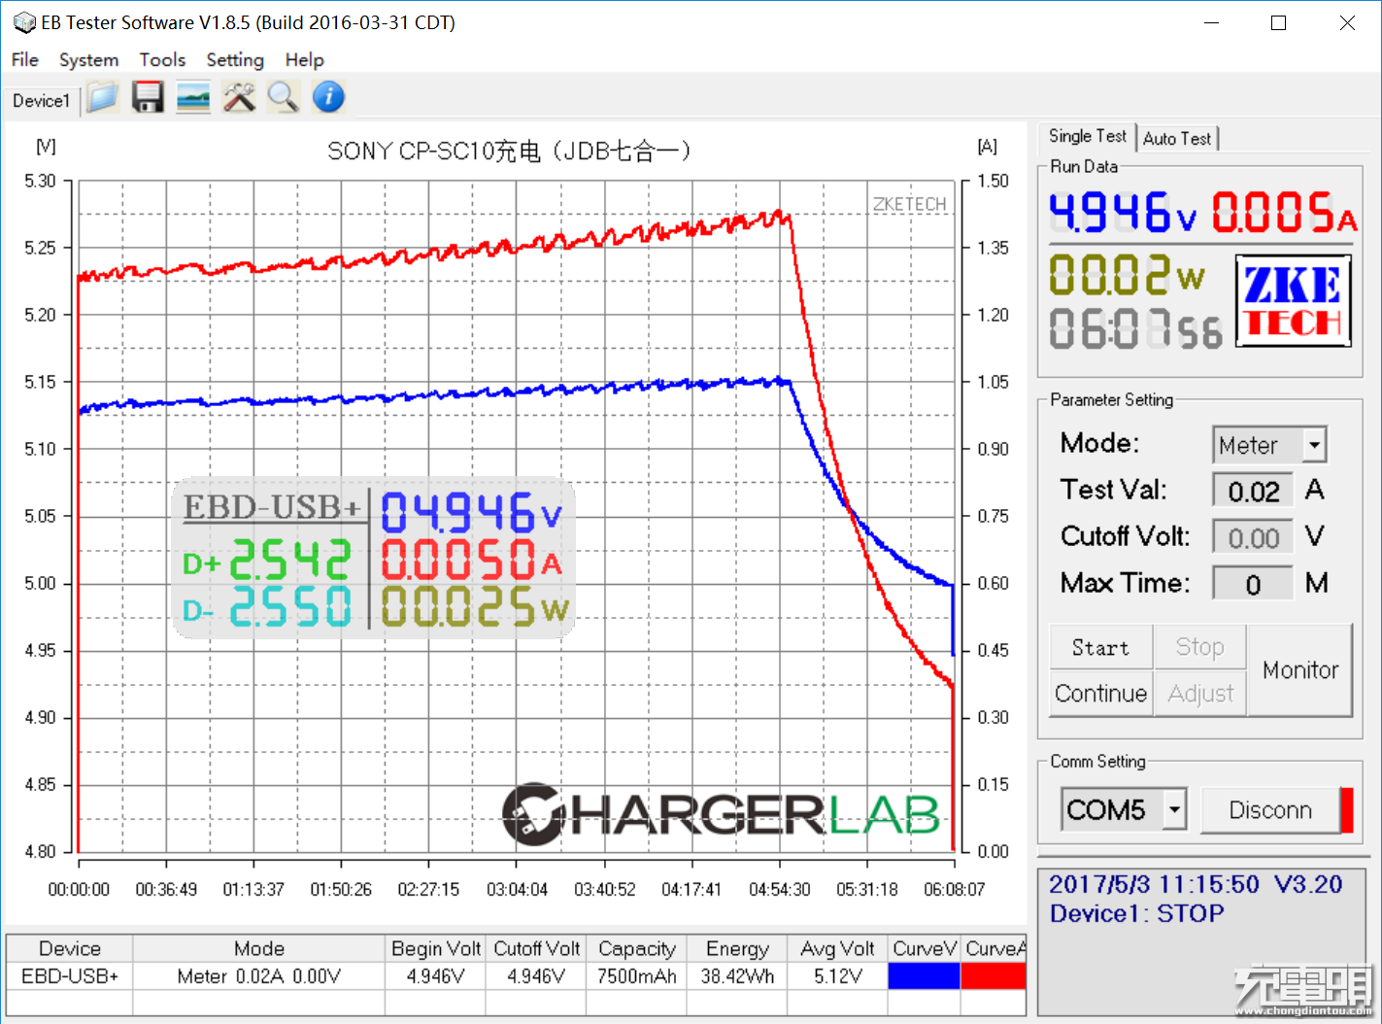This screenshot has width=1382, height=1024.
Task: Click the run data voltage reading 4.946v
Action: coord(1123,211)
